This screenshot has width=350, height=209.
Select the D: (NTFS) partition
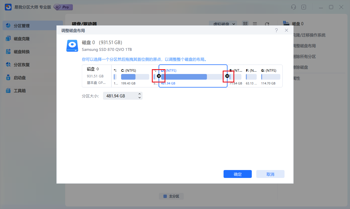click(x=193, y=76)
